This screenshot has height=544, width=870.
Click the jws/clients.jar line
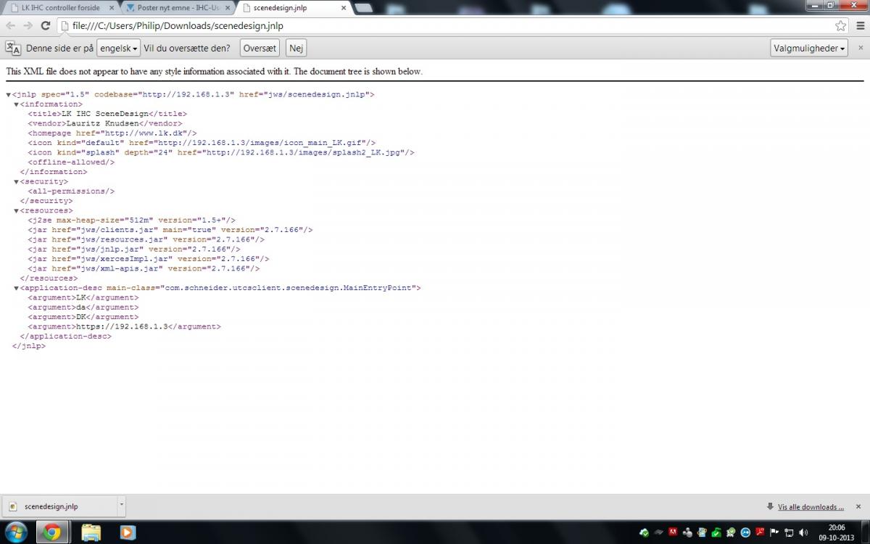tap(170, 230)
